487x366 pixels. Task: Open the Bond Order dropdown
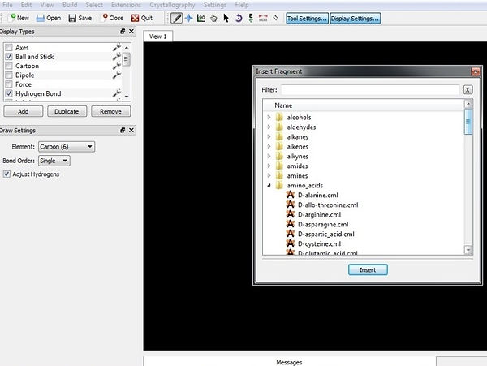click(x=54, y=161)
